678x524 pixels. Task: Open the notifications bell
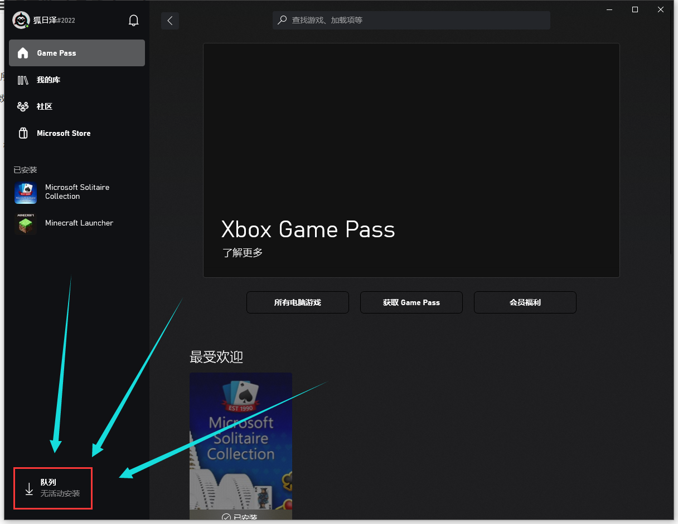point(133,21)
